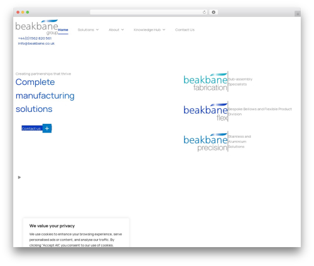Click the browser address bar
This screenshot has height=266, width=314.
149,12
